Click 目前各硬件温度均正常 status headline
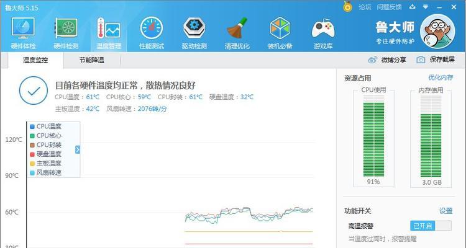The height and width of the screenshot is (248, 466). (x=125, y=86)
